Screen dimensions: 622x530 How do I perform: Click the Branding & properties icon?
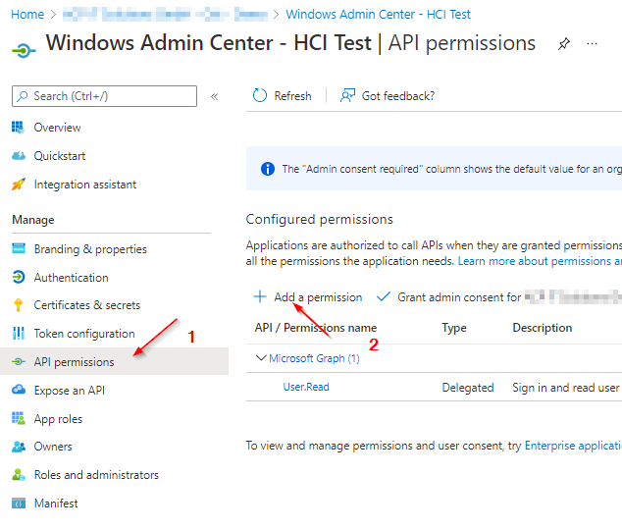19,248
